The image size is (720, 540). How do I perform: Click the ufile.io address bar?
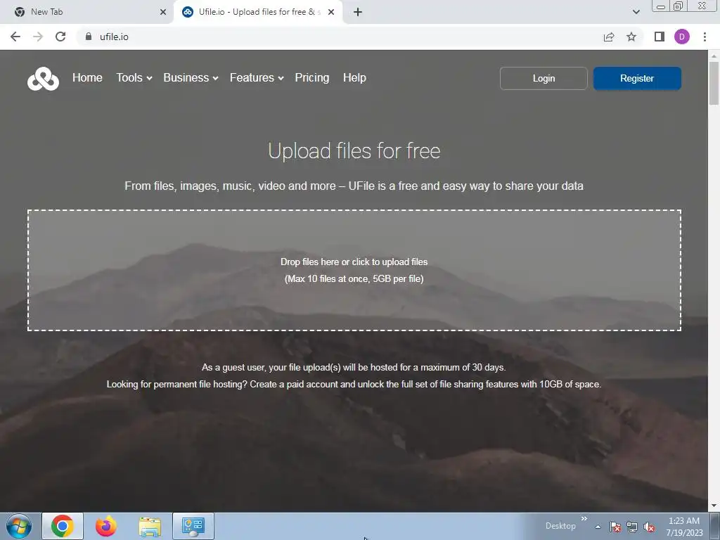tap(340, 37)
